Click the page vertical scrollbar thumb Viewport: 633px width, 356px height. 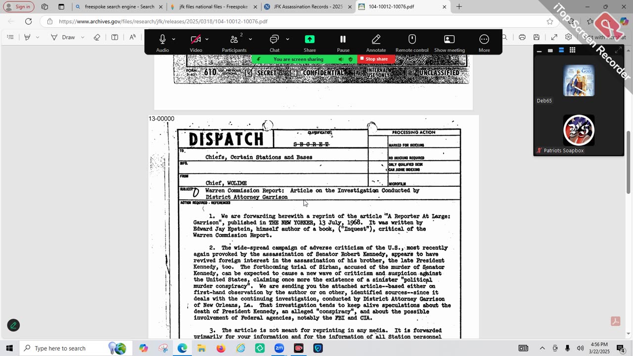[629, 163]
